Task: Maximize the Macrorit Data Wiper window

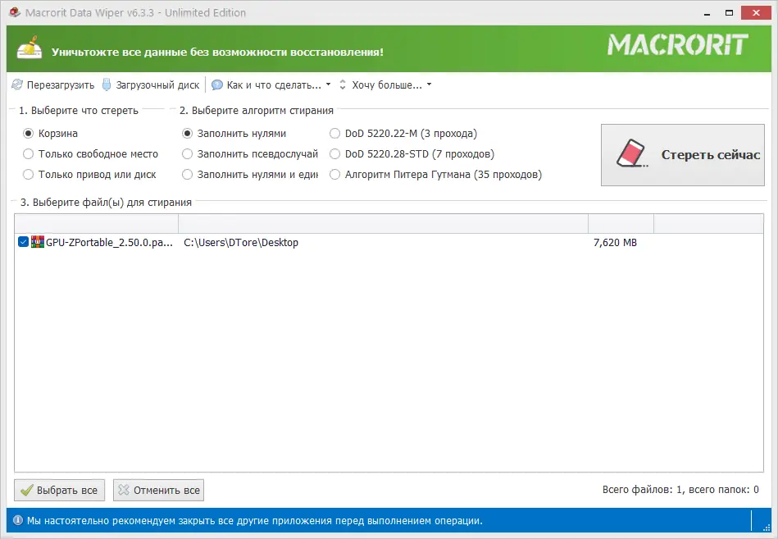Action: click(x=729, y=13)
